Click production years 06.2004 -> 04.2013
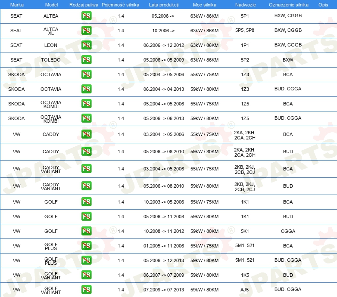Image resolution: width=337 pixels, height=297 pixels. 164,89
